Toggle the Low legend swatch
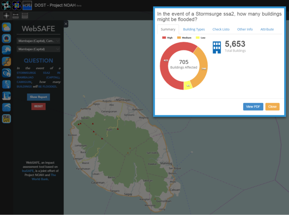The image size is (289, 215). coord(198,38)
